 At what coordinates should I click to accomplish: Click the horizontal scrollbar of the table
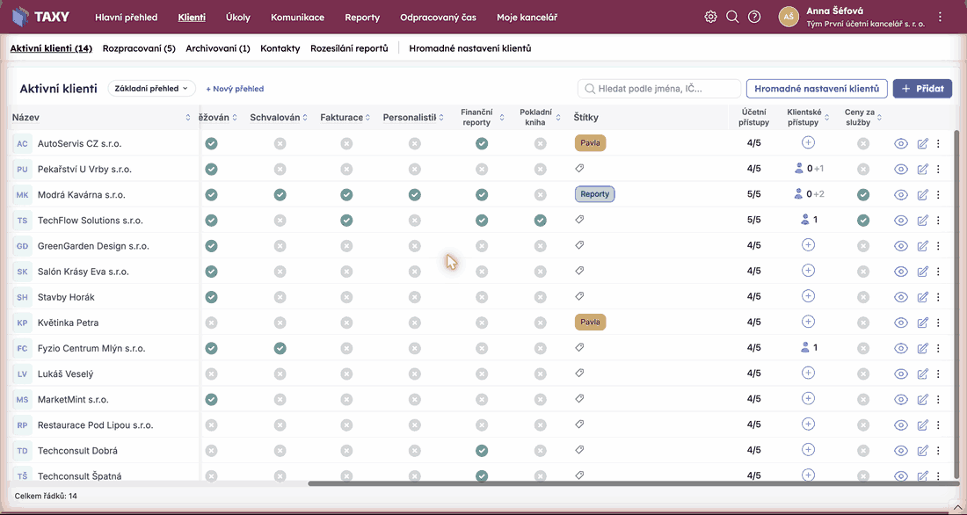(632, 483)
